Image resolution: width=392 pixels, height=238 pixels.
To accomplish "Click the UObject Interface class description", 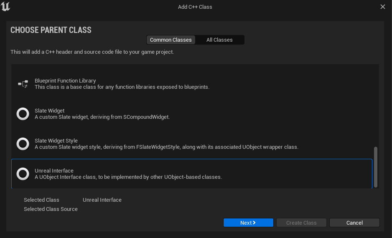I will pyautogui.click(x=128, y=177).
